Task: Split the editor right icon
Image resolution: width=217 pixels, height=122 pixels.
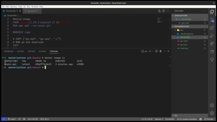Action: coord(163,11)
